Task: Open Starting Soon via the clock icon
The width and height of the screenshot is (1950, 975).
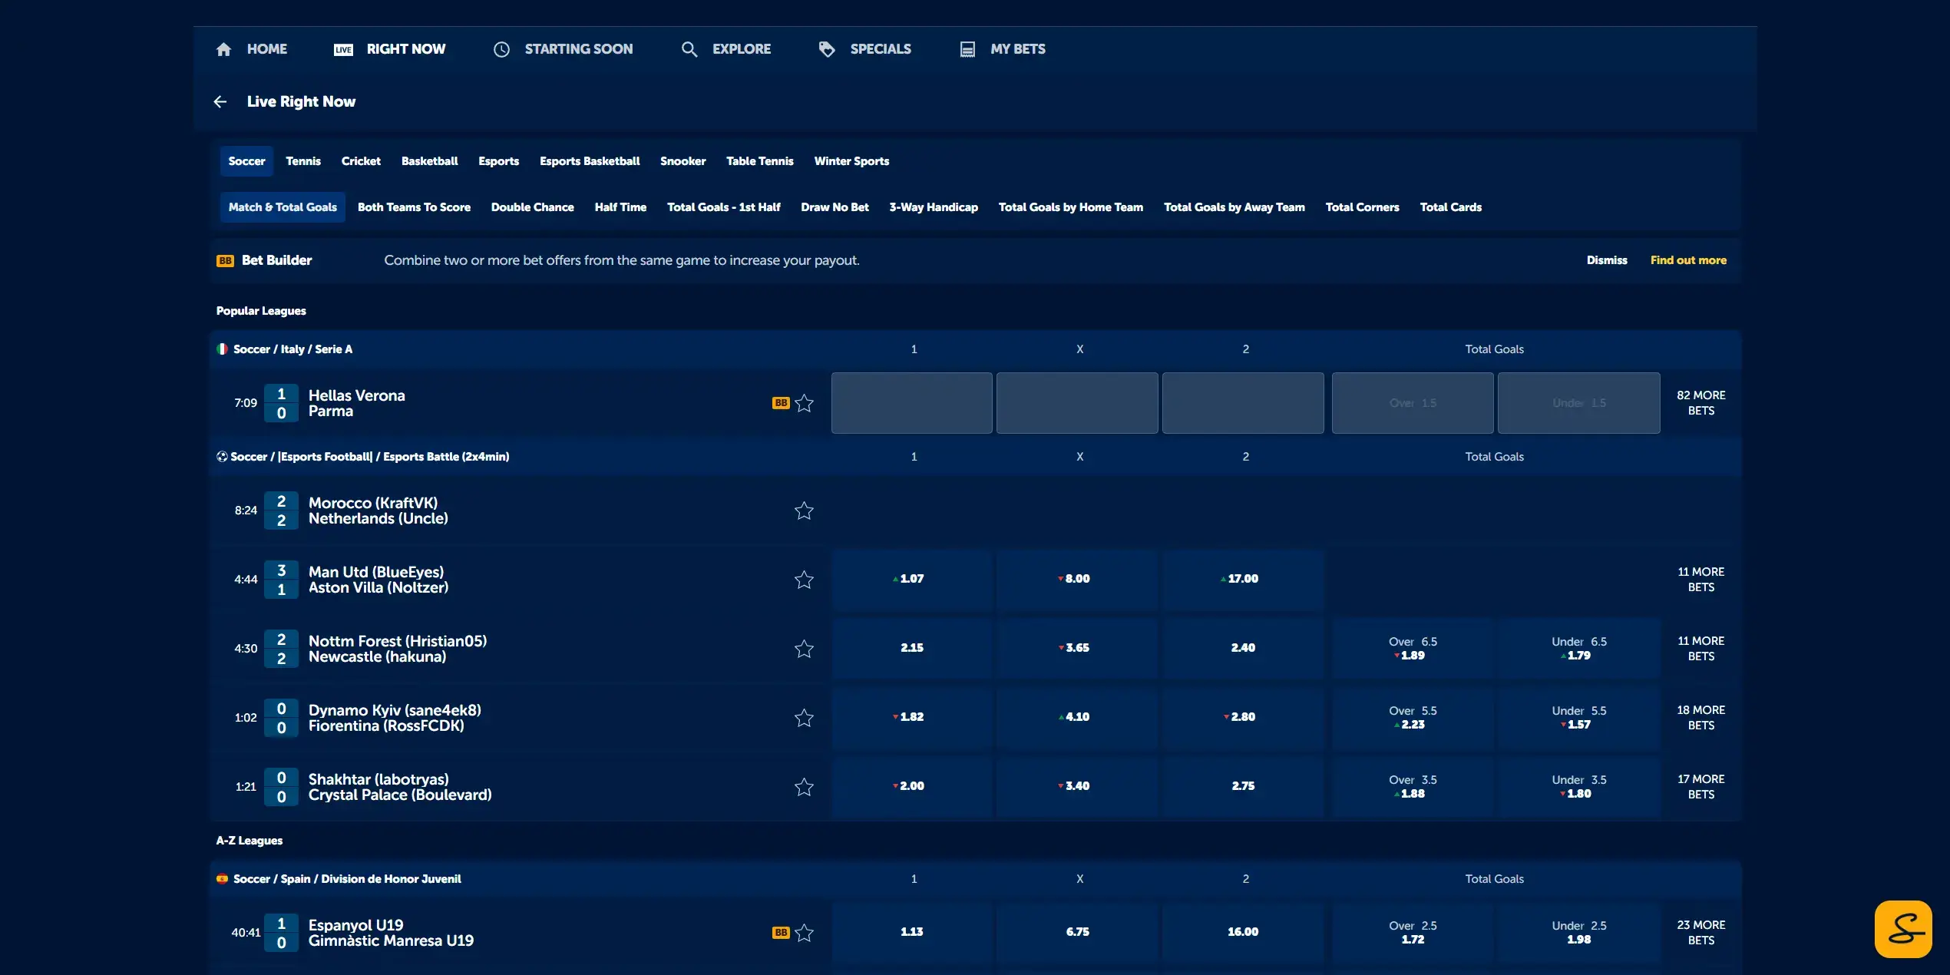Action: tap(501, 48)
